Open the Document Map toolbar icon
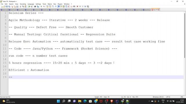 (64, 6)
